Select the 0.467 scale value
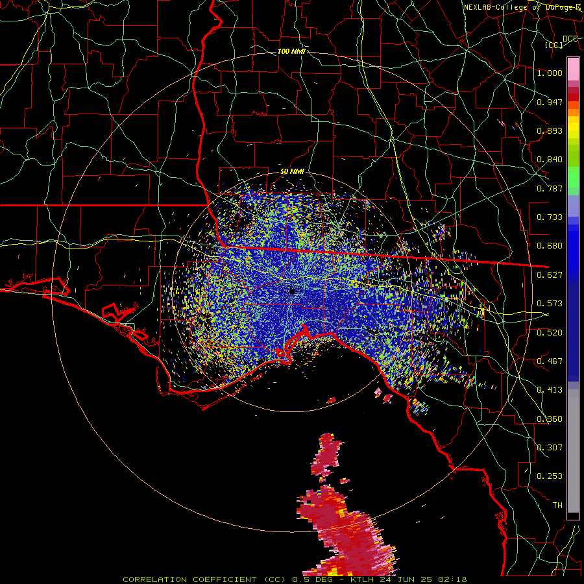 point(550,361)
